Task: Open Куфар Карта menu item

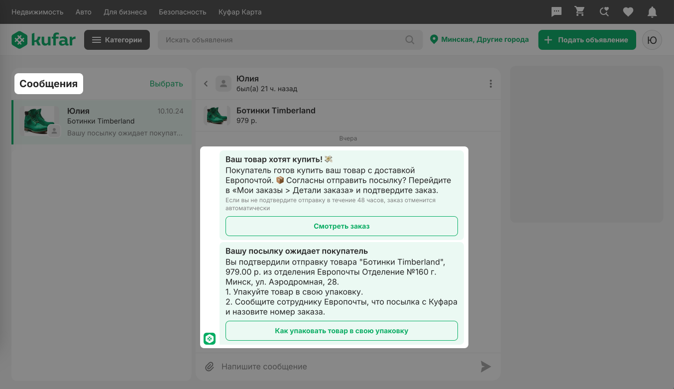Action: coord(240,12)
